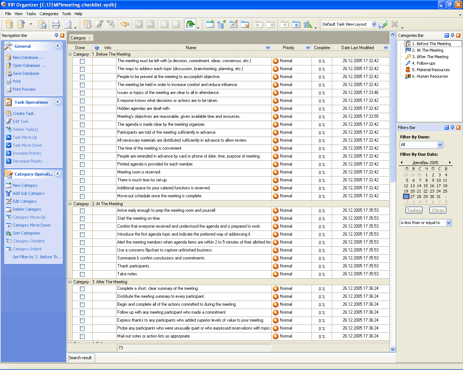Click the green notebook view icon
463x370 pixels.
pyautogui.click(x=190, y=25)
